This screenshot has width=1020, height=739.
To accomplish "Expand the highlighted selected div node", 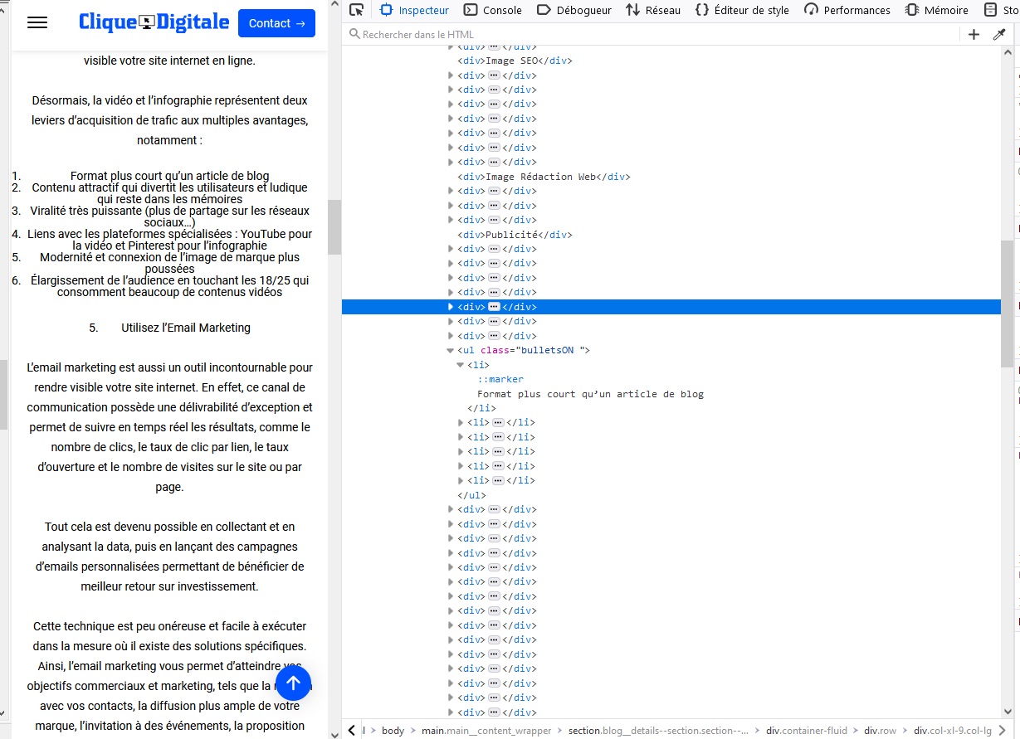I will pyautogui.click(x=449, y=306).
